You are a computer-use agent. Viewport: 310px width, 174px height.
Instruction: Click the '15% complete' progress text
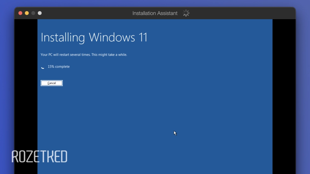coord(59,67)
